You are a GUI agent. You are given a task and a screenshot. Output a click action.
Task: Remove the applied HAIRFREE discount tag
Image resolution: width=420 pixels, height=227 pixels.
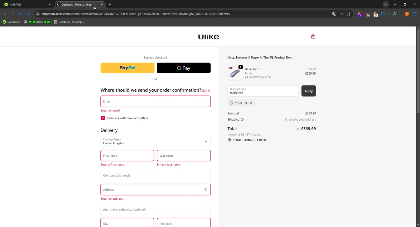coord(251,103)
